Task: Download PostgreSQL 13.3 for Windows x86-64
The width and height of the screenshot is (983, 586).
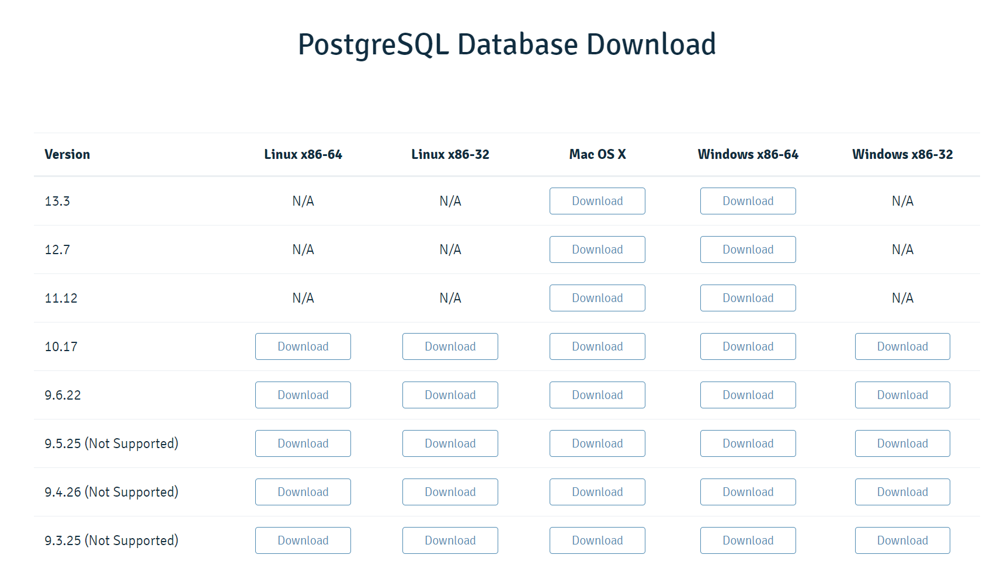Action: [748, 201]
